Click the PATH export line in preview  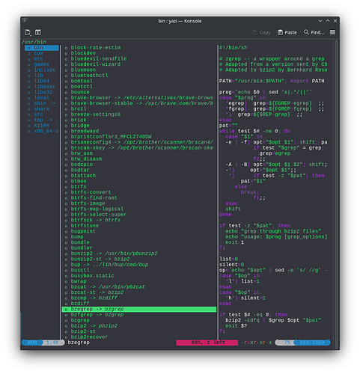click(272, 81)
